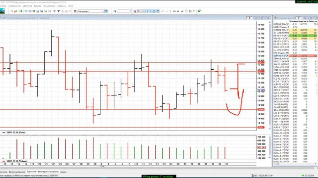Select the ED-12.16 row

295,44
